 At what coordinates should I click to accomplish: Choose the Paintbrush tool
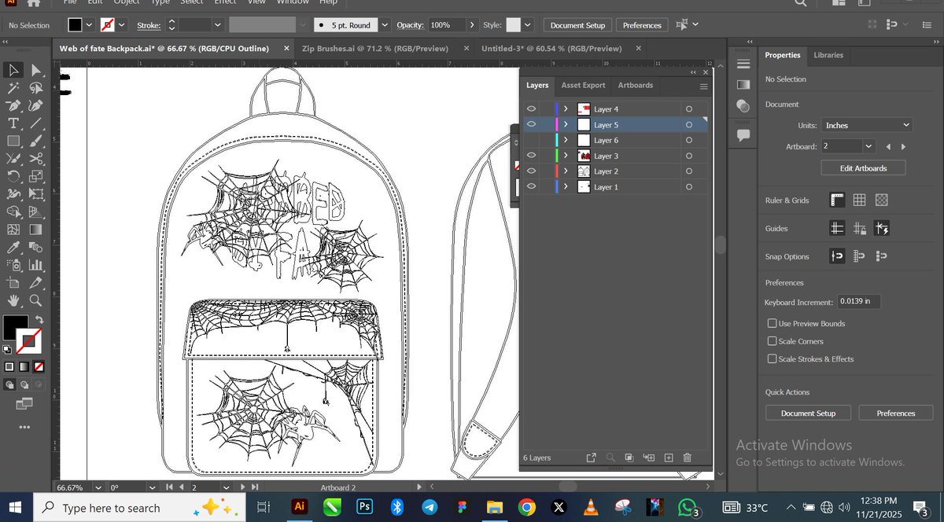[x=35, y=142]
